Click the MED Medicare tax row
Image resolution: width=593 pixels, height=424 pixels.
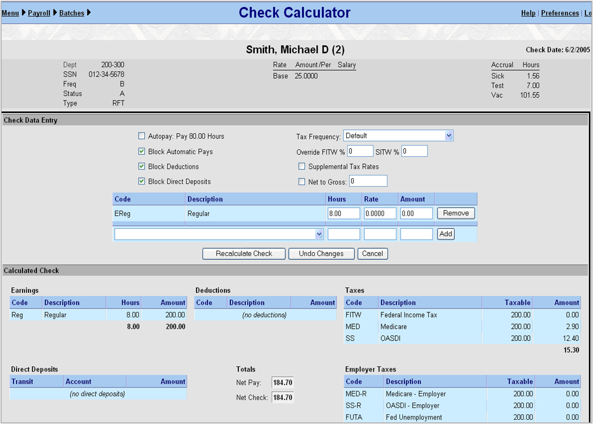point(462,327)
